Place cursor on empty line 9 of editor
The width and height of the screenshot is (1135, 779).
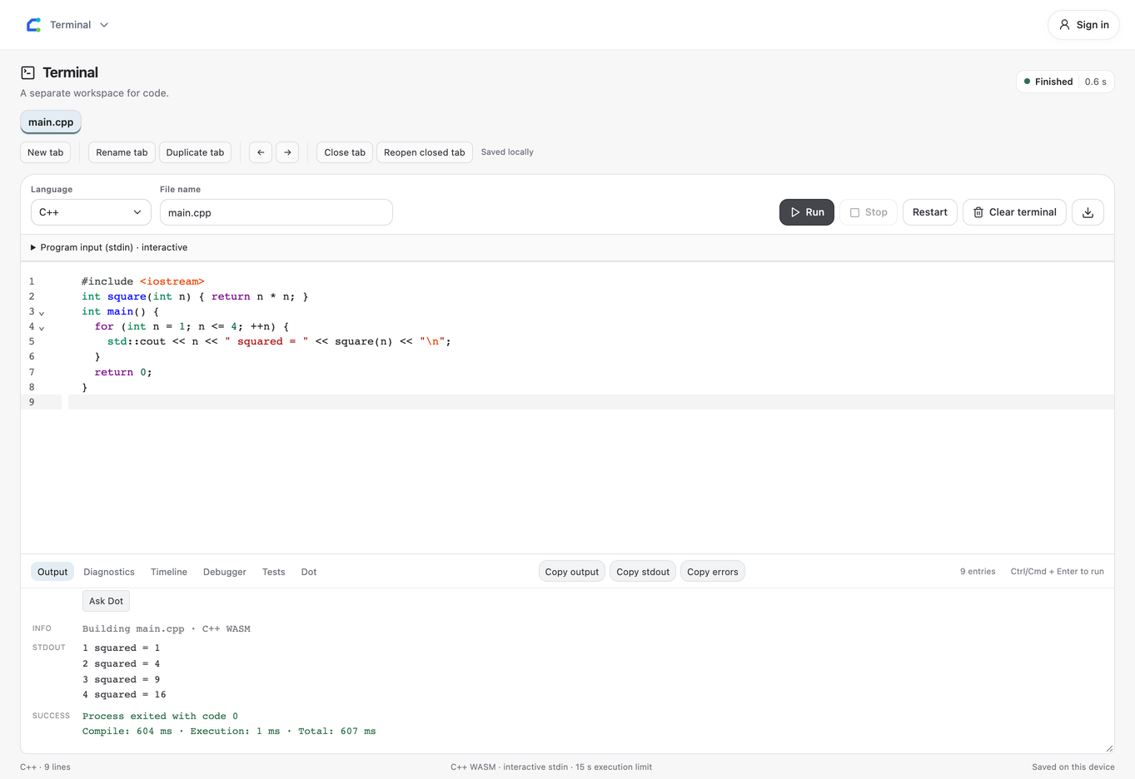point(590,402)
